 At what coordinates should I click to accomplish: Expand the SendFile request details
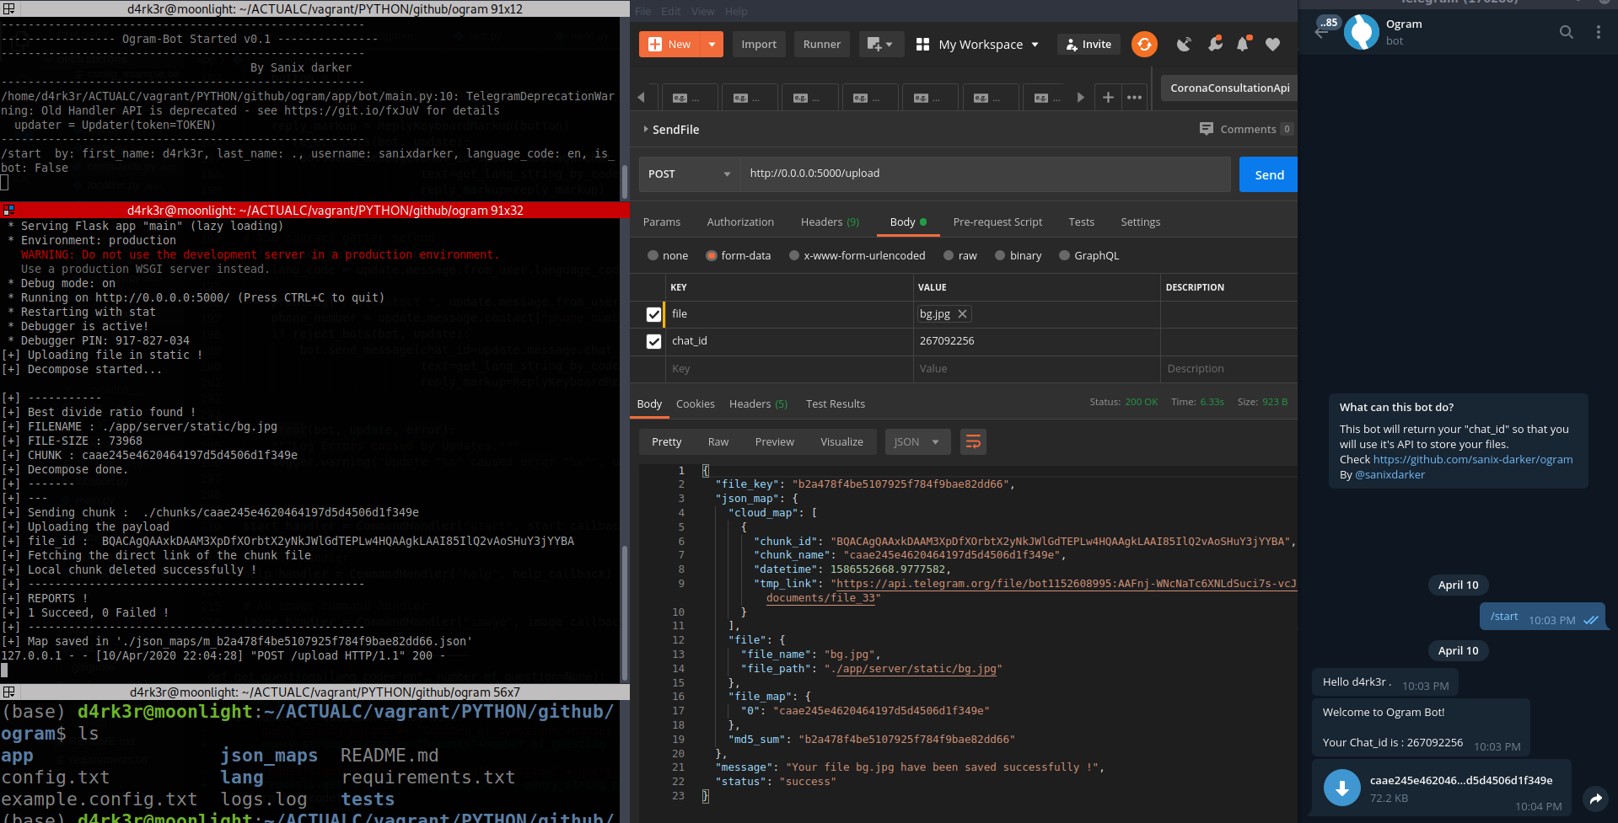tap(646, 129)
